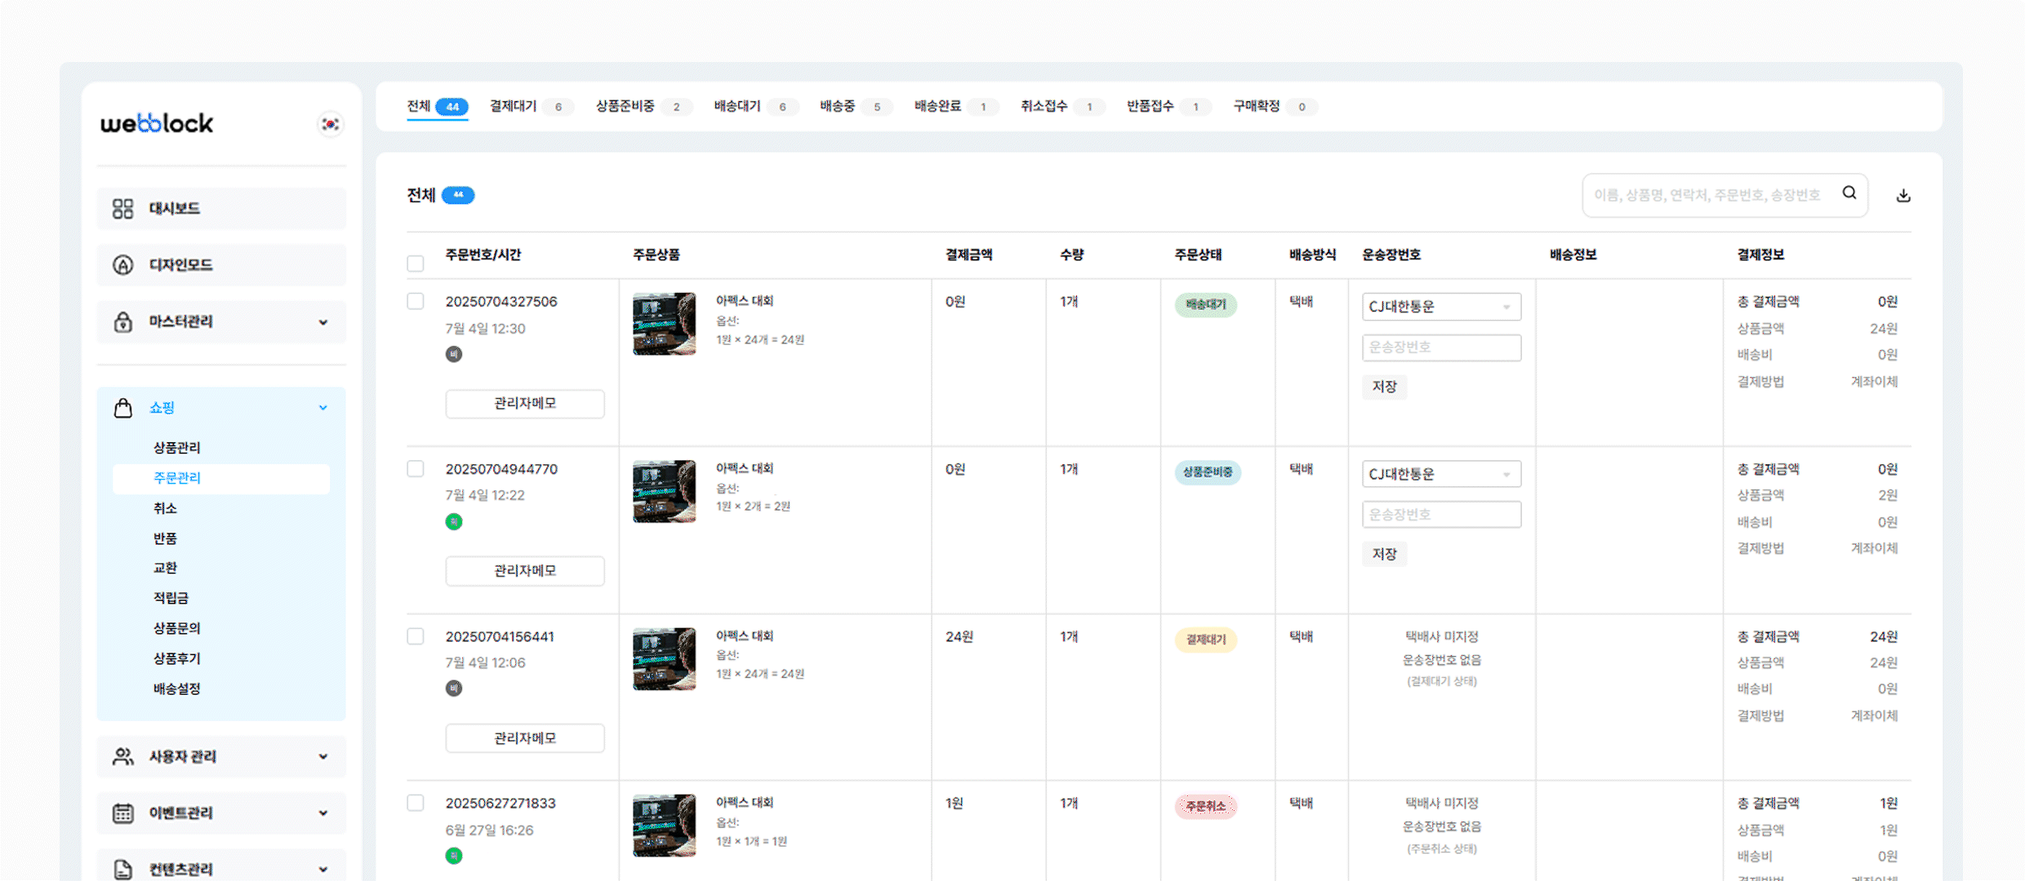Click the 사용자 관리 users icon
Image resolution: width=2025 pixels, height=881 pixels.
click(122, 756)
